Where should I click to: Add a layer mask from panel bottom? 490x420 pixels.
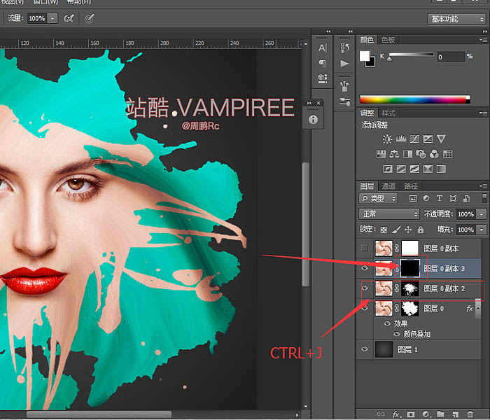pos(410,414)
